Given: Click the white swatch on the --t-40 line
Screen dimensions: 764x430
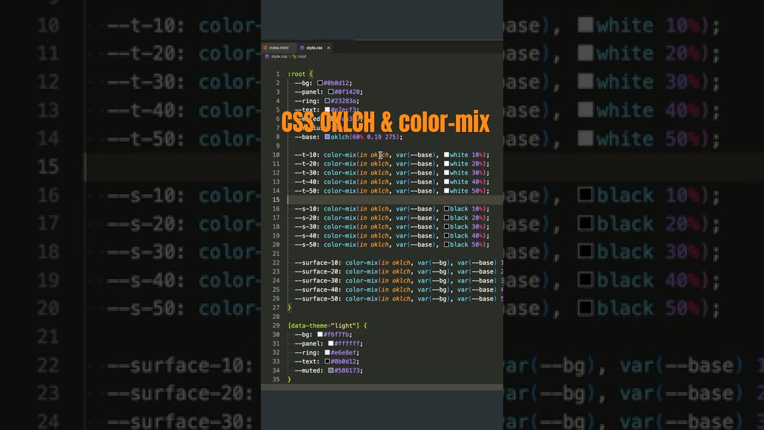Looking at the screenshot, I should 446,182.
